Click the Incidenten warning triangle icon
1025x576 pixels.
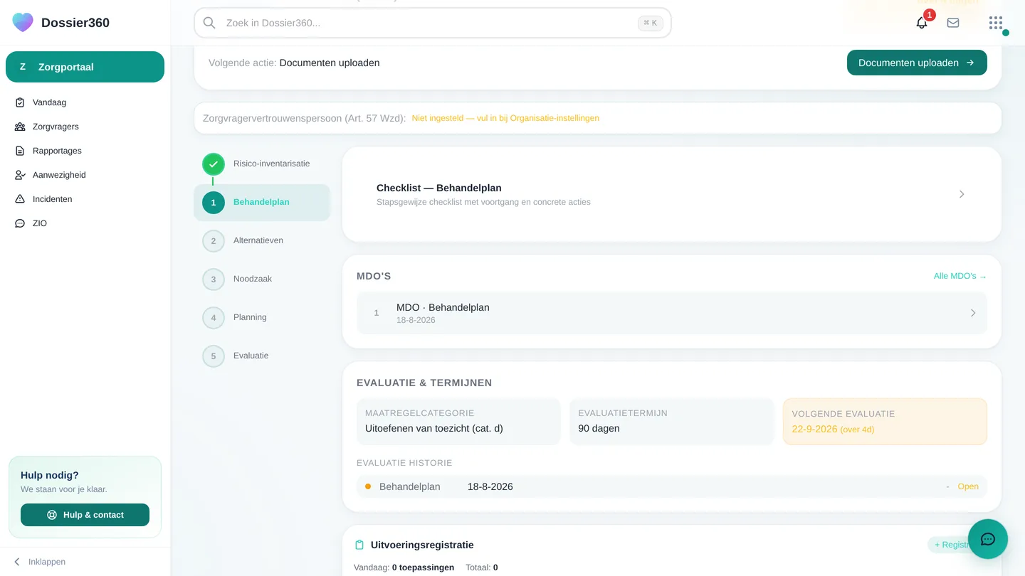[20, 199]
